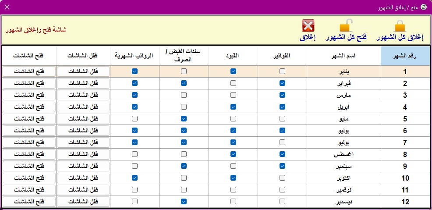432x210 pixels.
Task: Close the window with the title bar X
Action: (7, 7)
